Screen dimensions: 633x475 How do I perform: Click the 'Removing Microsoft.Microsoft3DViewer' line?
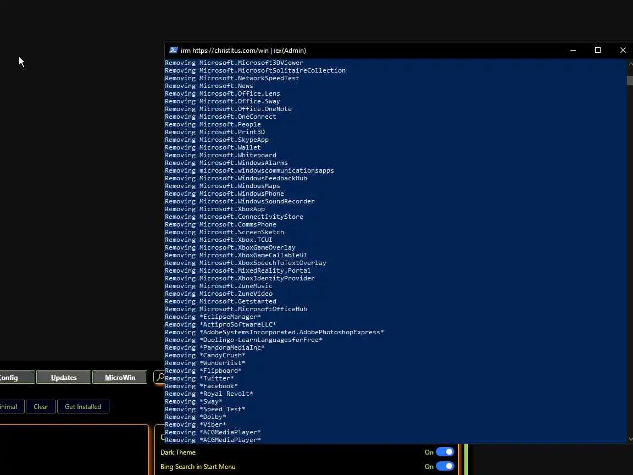(x=234, y=63)
